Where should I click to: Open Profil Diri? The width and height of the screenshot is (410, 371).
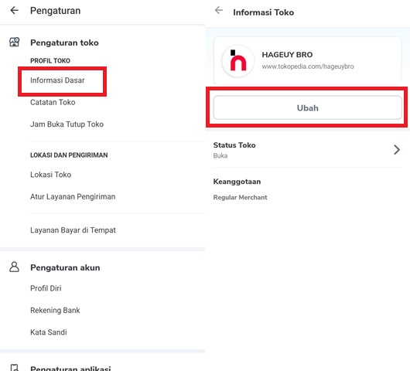click(46, 288)
